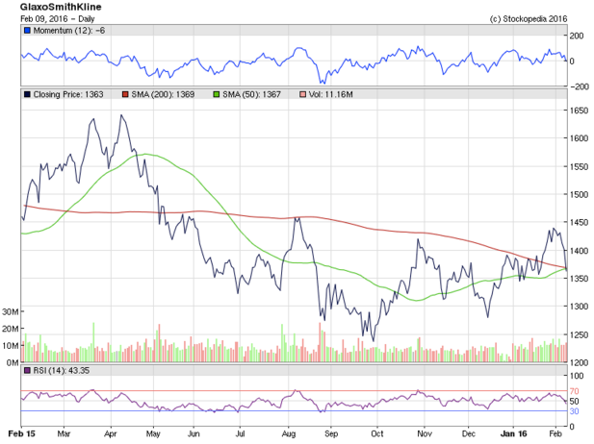Click the 'Oct' x-axis label
594x444 pixels.
377,433
